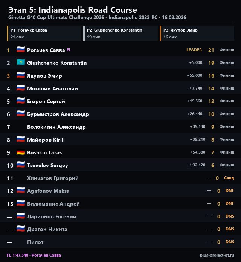This screenshot has width=241, height=262.
Task: Open the P1 Рогачев Савва podium card
Action: (x=44, y=33)
